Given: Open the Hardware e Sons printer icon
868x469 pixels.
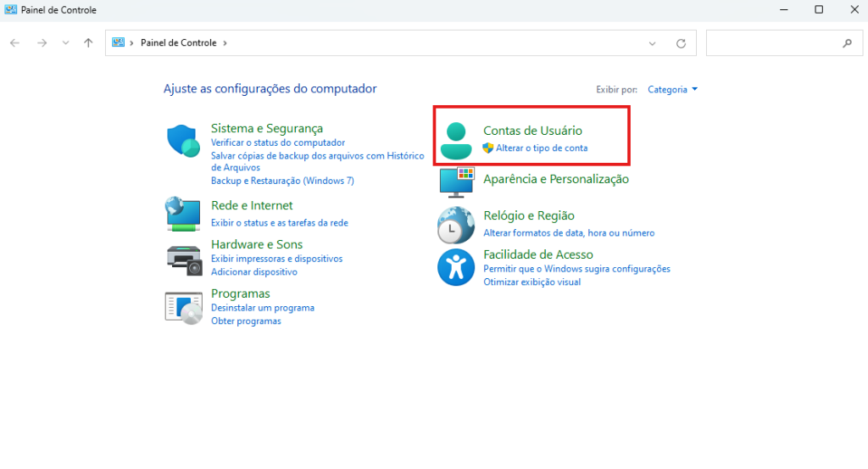Looking at the screenshot, I should click(x=183, y=258).
